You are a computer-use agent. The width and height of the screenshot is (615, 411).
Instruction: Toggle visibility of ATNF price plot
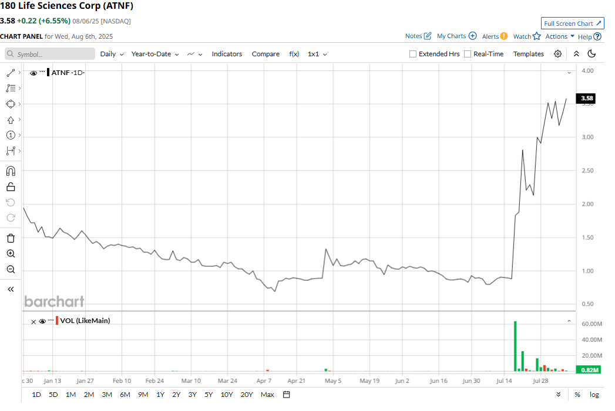pos(33,73)
